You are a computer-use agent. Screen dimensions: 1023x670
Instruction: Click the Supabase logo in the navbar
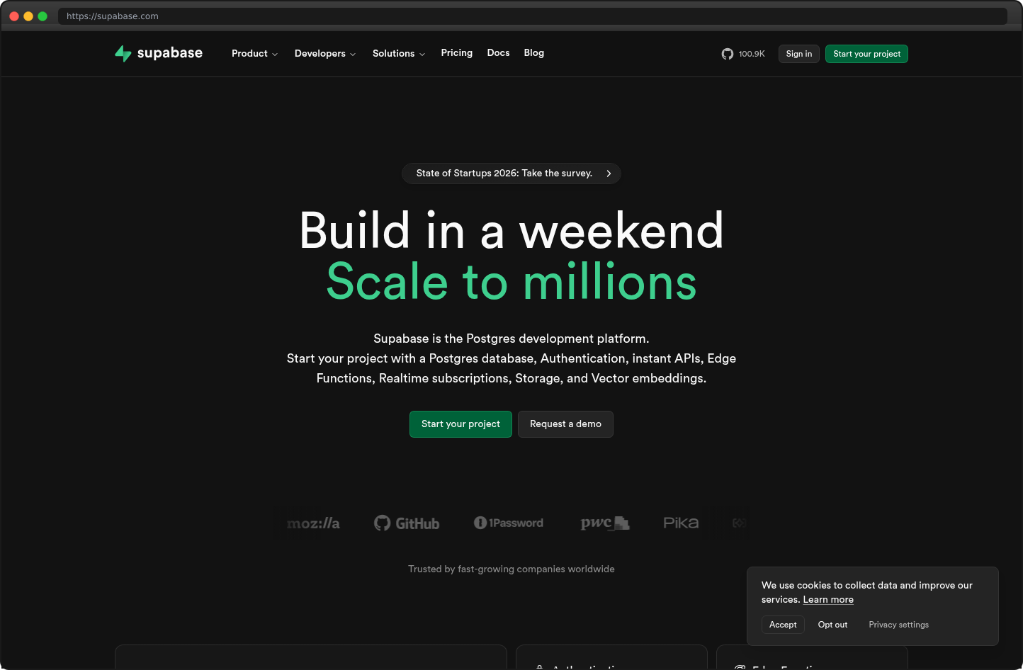pyautogui.click(x=158, y=53)
